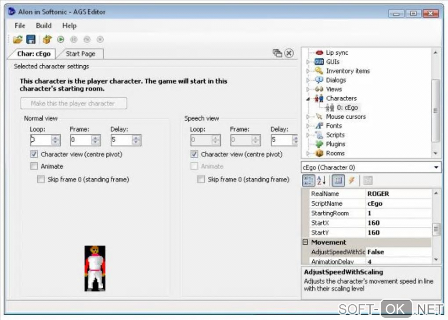Screen dimensions: 448x320
Task: Click the disabled pause debug icon
Action: point(74,39)
